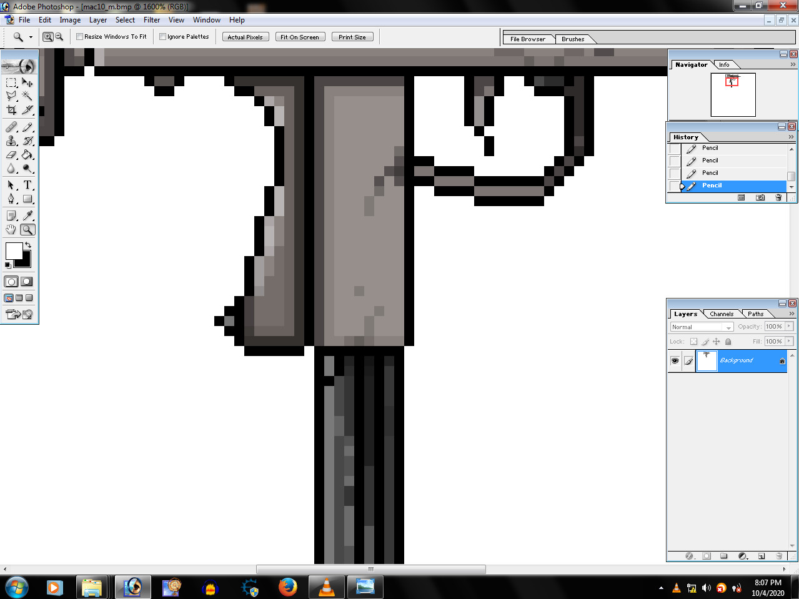Click the Print Size button

(352, 37)
